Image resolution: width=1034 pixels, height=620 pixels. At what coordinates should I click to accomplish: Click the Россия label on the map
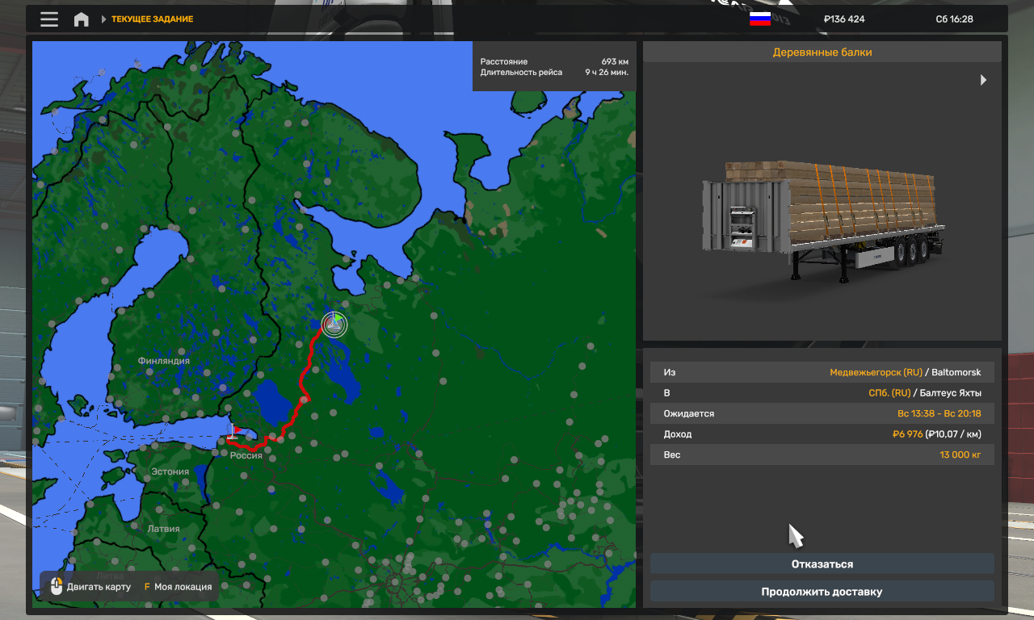tap(246, 455)
